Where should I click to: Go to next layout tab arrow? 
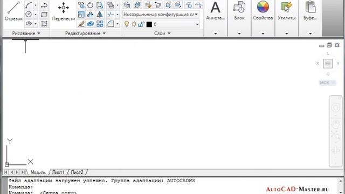pos(17,172)
